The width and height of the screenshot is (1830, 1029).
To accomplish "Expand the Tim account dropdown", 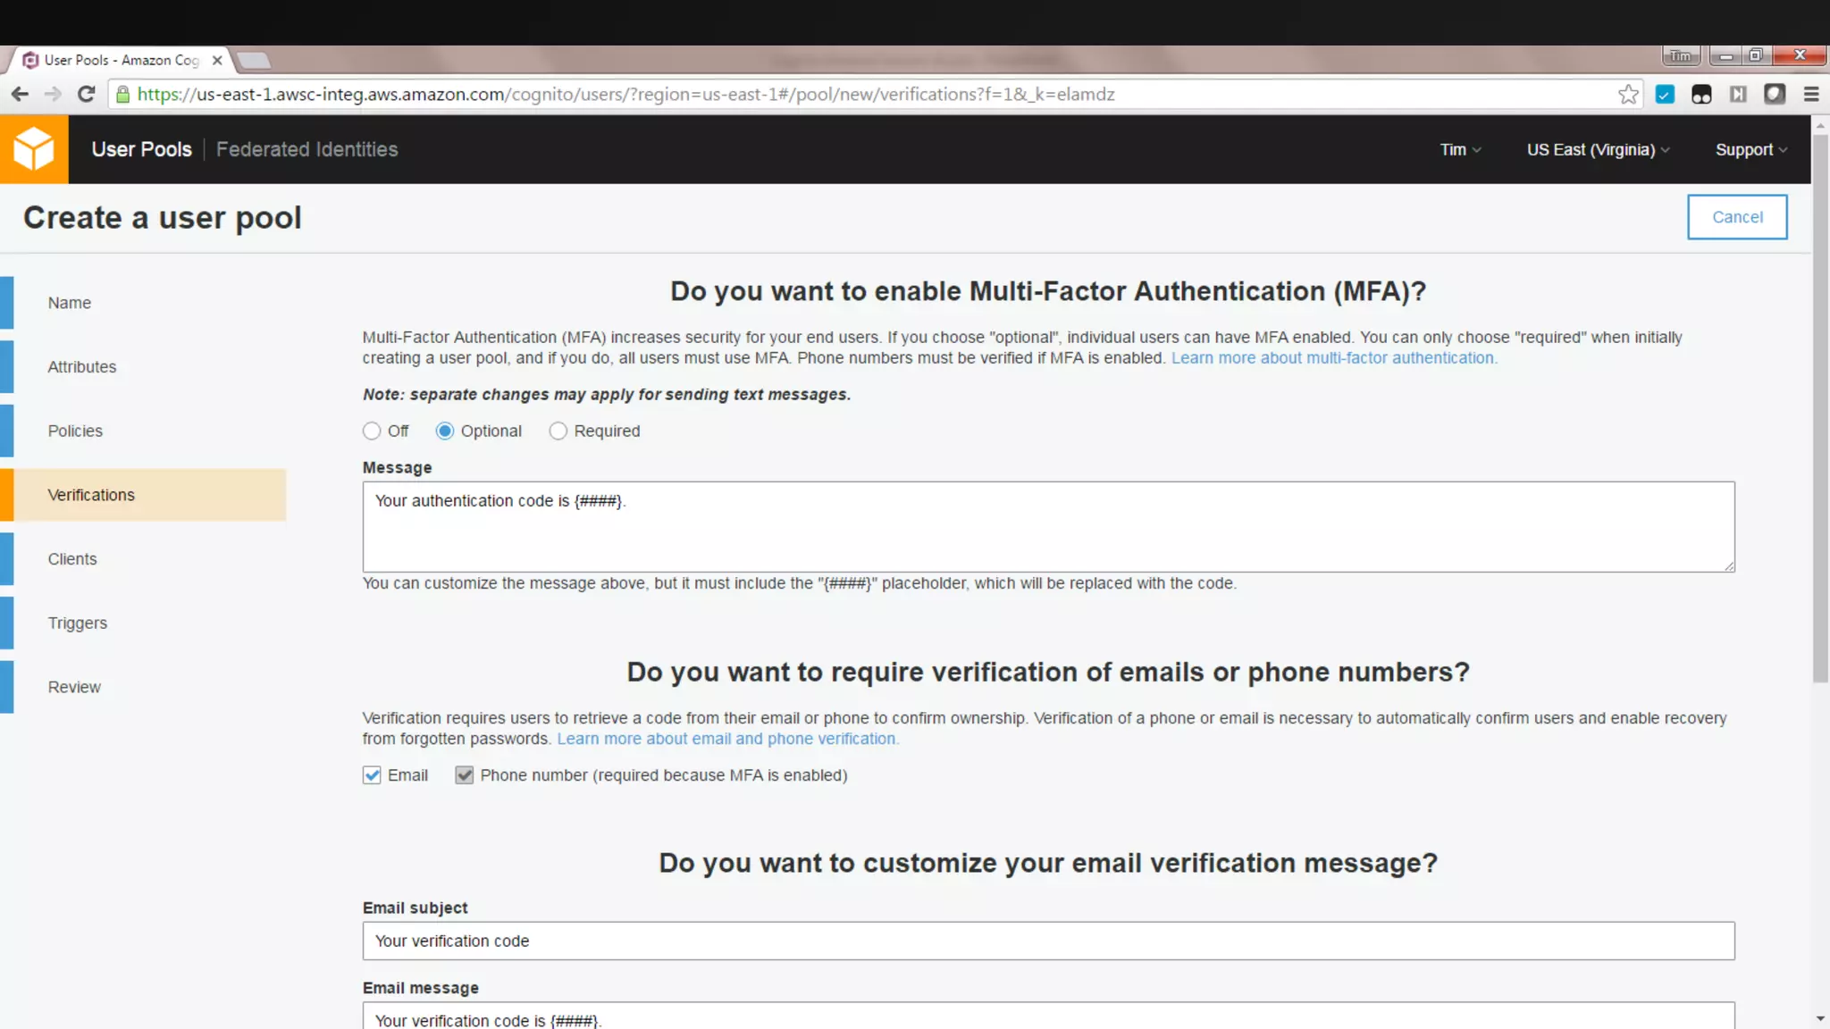I will [x=1460, y=150].
